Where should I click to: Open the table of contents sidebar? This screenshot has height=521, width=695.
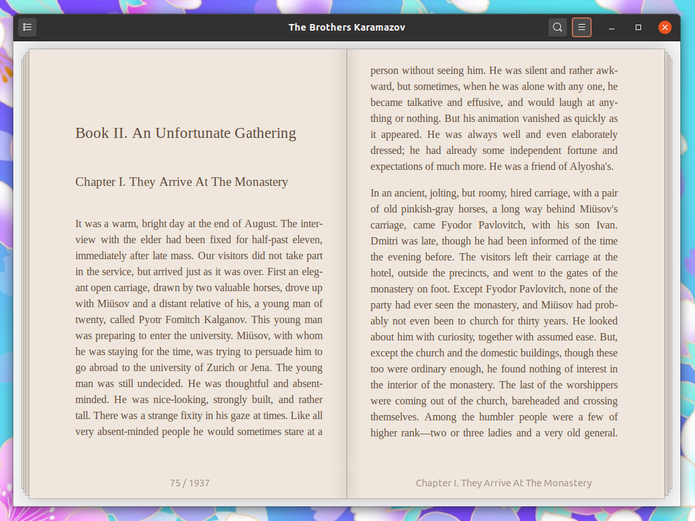(x=27, y=27)
